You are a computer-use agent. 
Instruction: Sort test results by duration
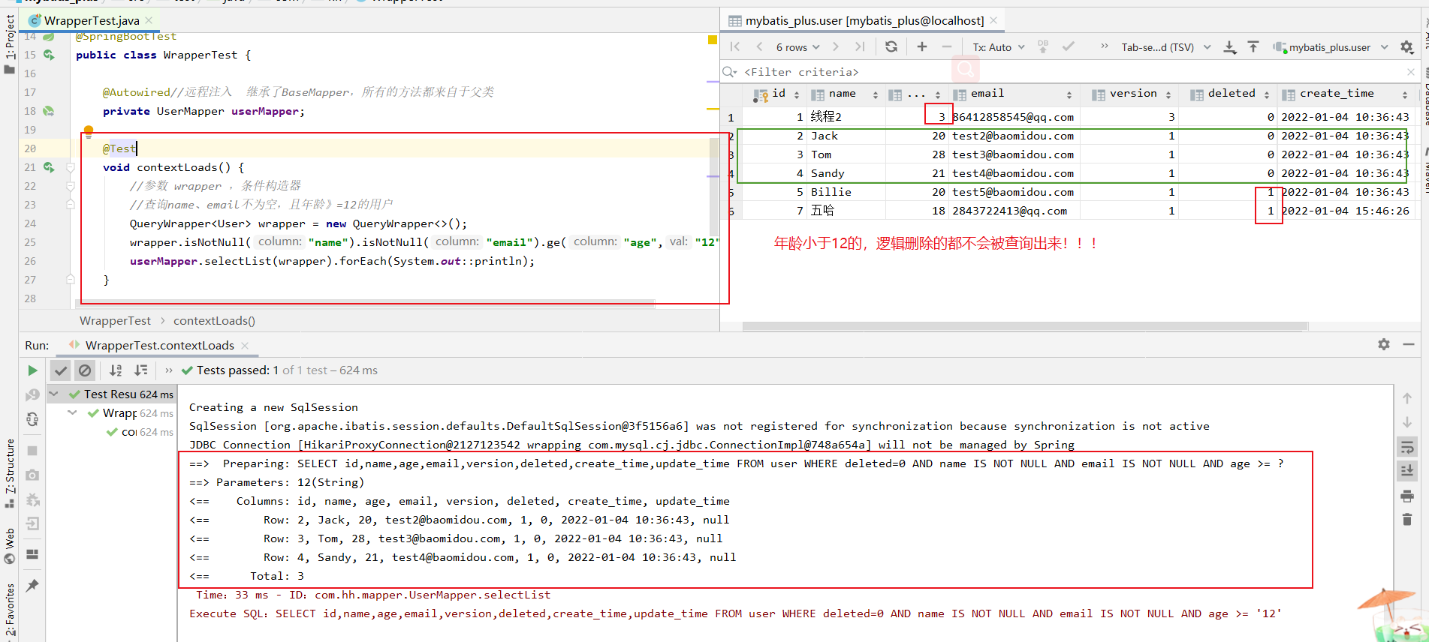pos(140,370)
